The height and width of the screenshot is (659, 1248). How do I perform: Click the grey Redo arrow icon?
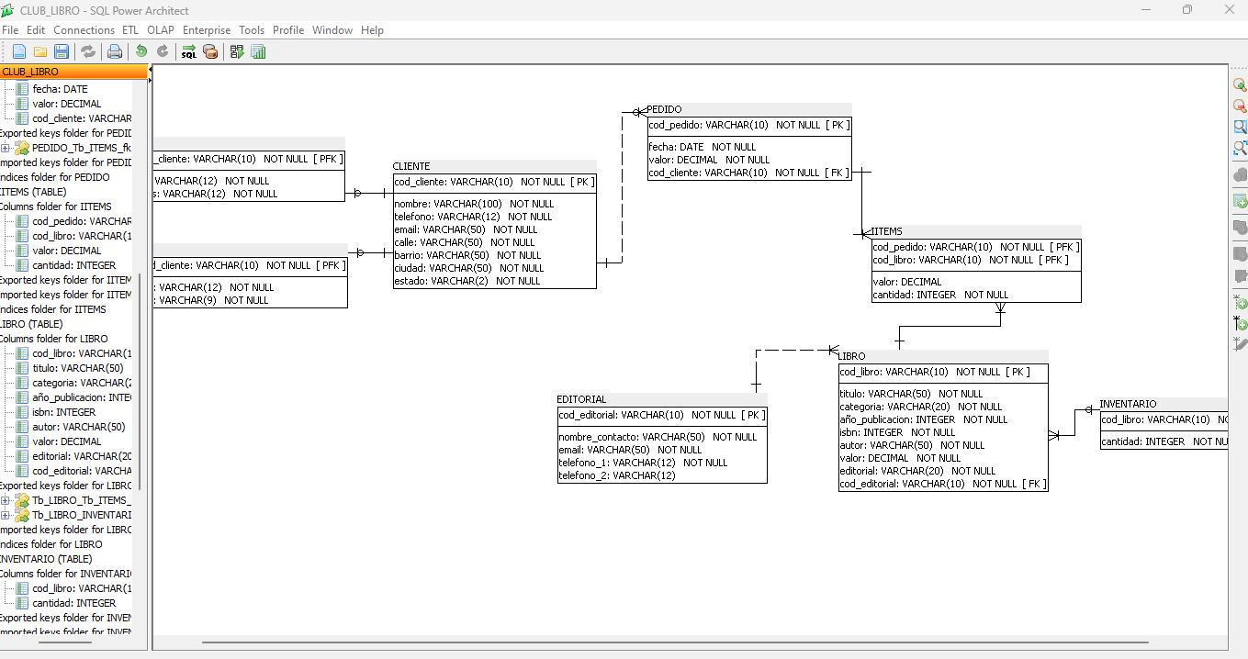click(163, 51)
